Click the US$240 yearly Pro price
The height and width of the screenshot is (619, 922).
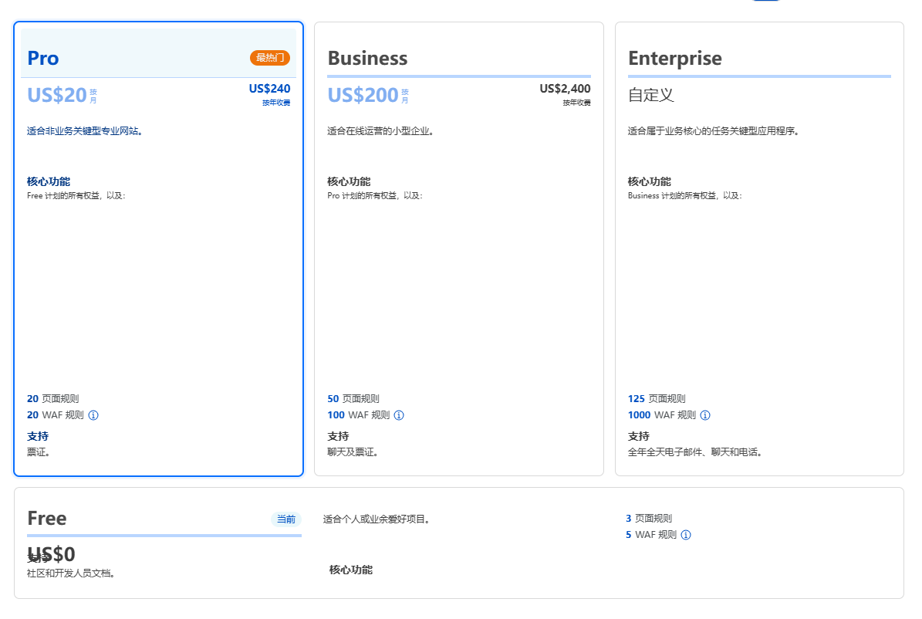(x=269, y=89)
